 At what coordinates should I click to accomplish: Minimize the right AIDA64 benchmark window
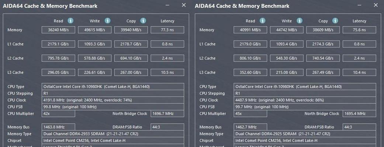[x=360, y=5]
